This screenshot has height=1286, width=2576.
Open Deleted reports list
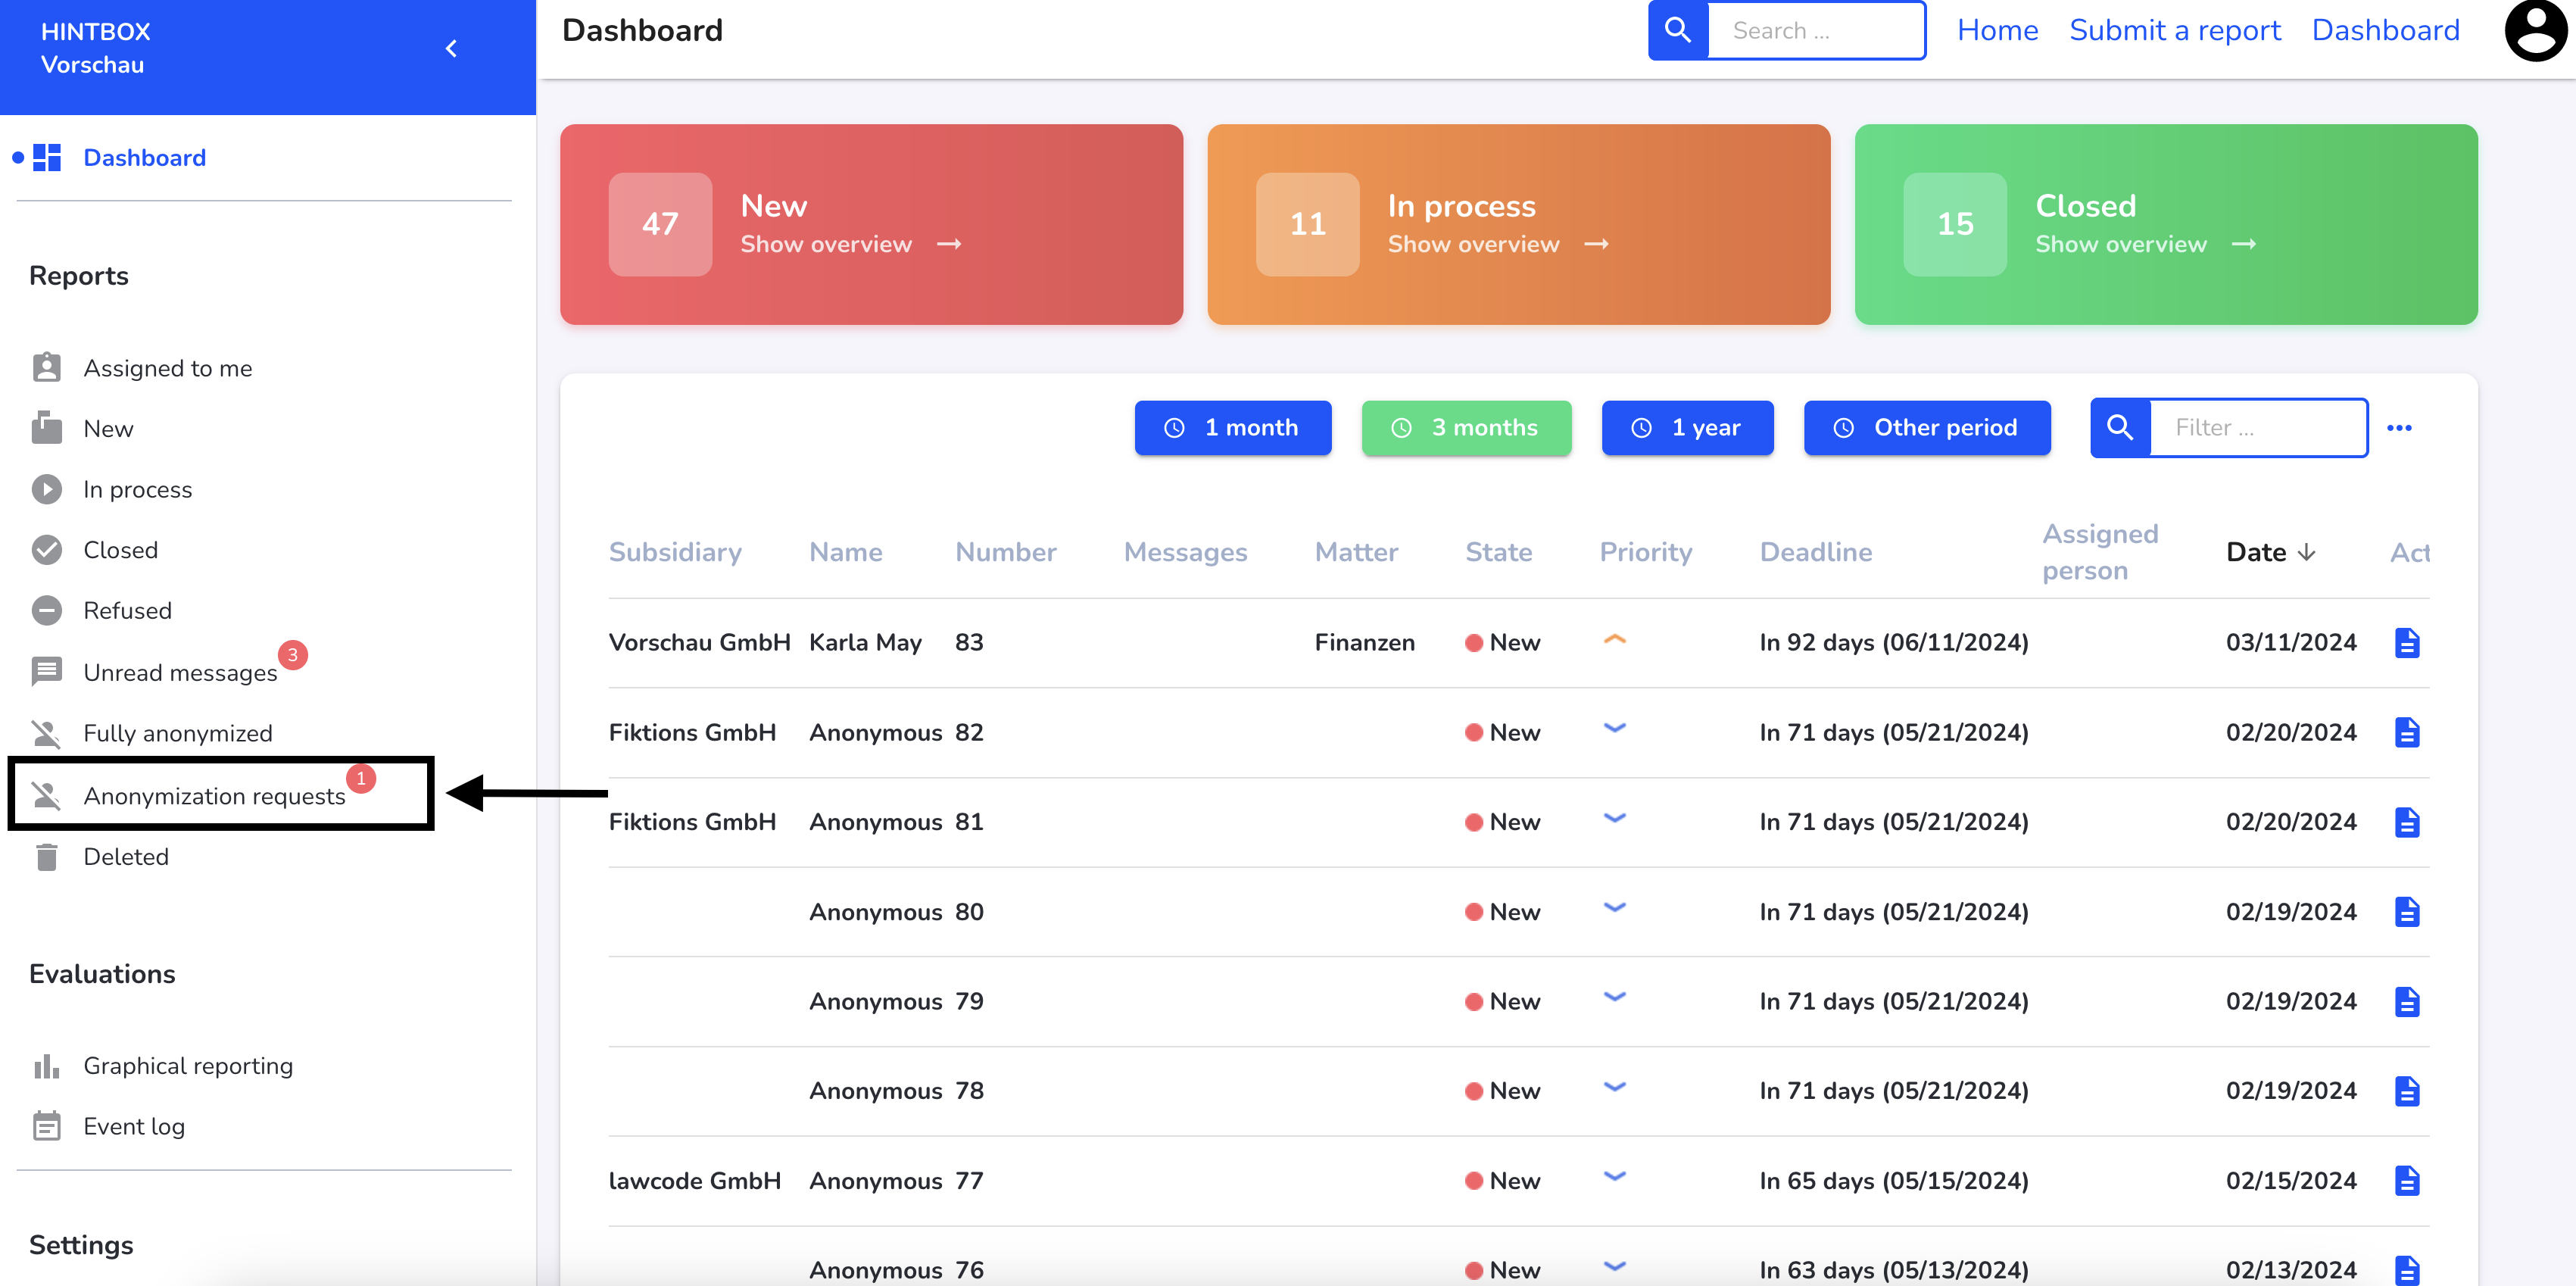126,856
